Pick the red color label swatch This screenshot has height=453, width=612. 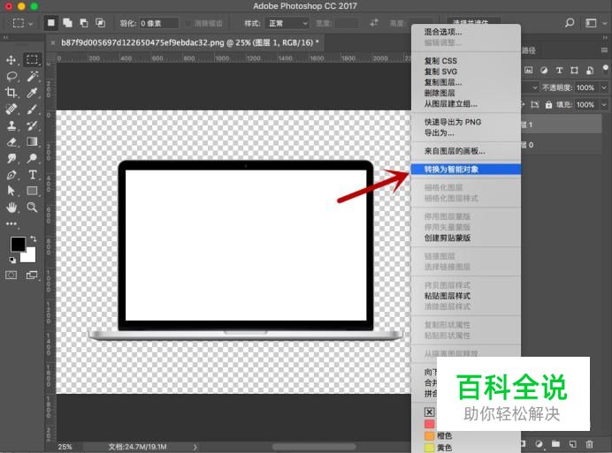[x=429, y=424]
